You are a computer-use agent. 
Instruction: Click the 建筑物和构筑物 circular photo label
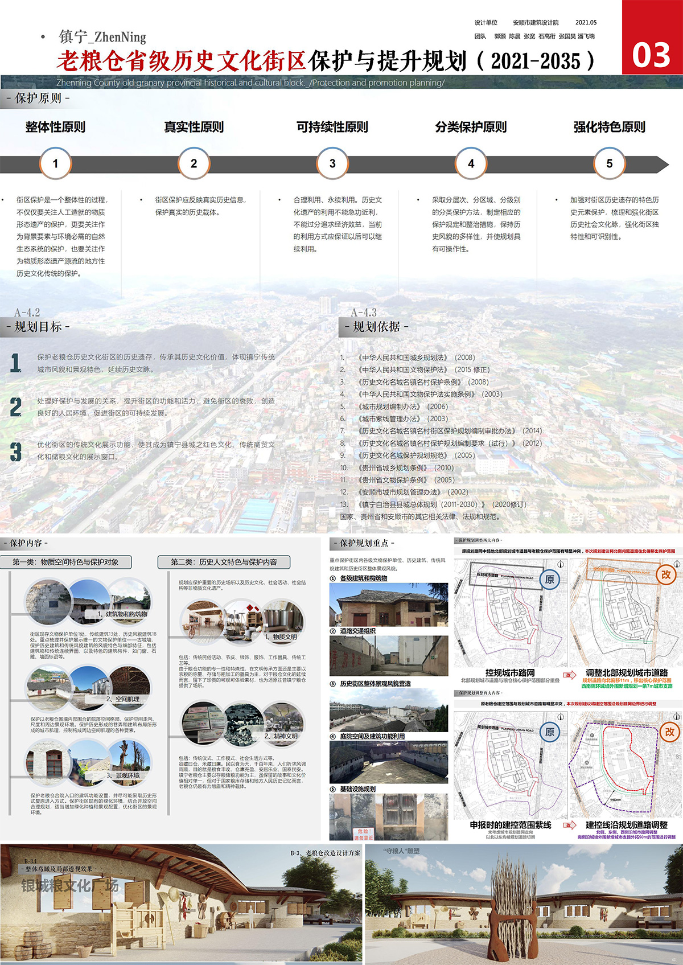(x=122, y=614)
